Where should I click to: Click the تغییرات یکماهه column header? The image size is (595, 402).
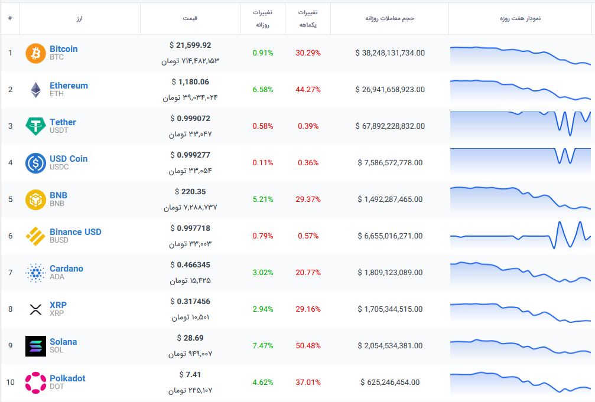[x=308, y=18]
